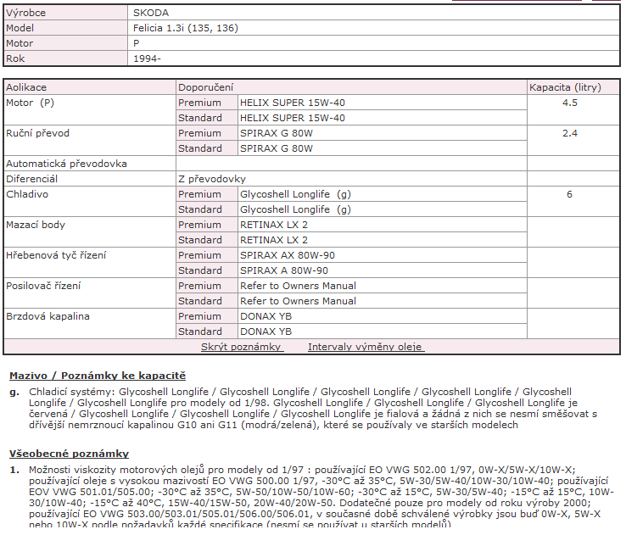Click the 'Skrýt poznámky' link

pos(242,347)
